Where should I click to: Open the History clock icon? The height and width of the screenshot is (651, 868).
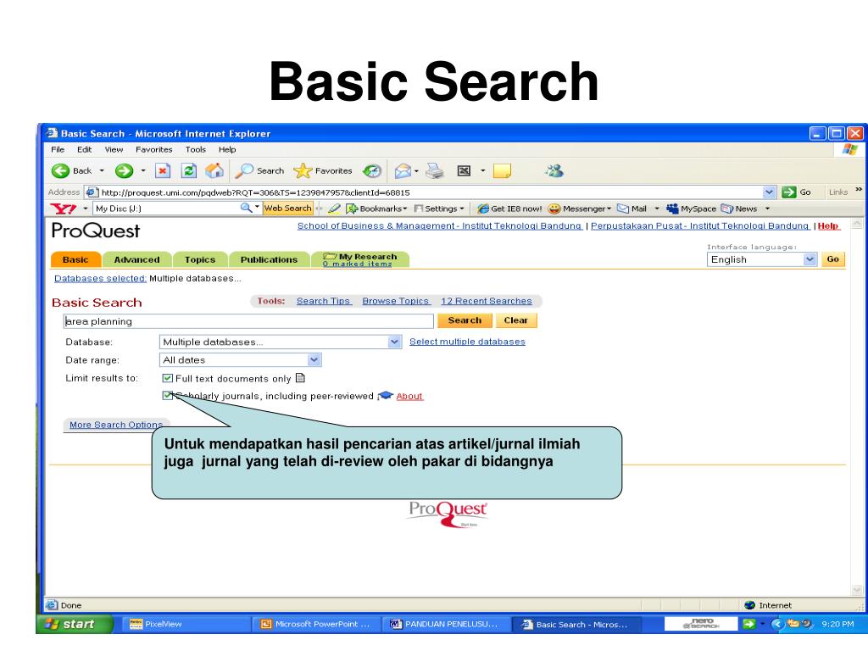click(372, 171)
